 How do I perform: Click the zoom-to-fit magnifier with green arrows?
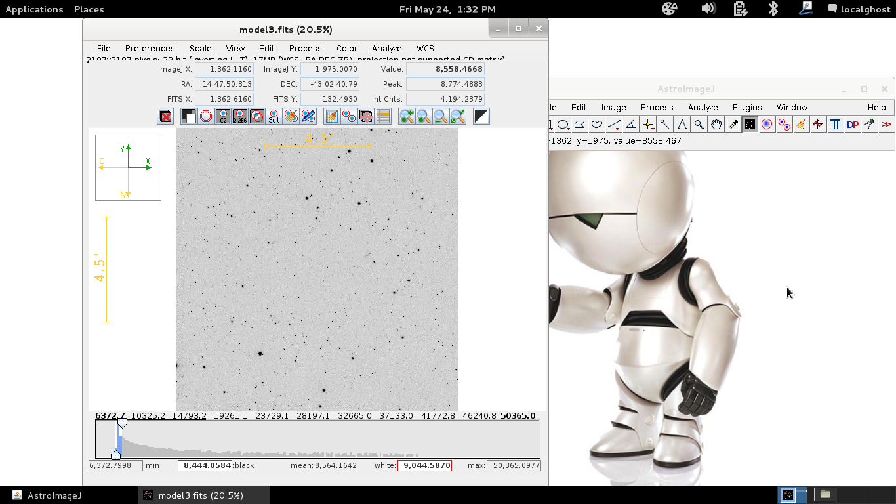458,116
